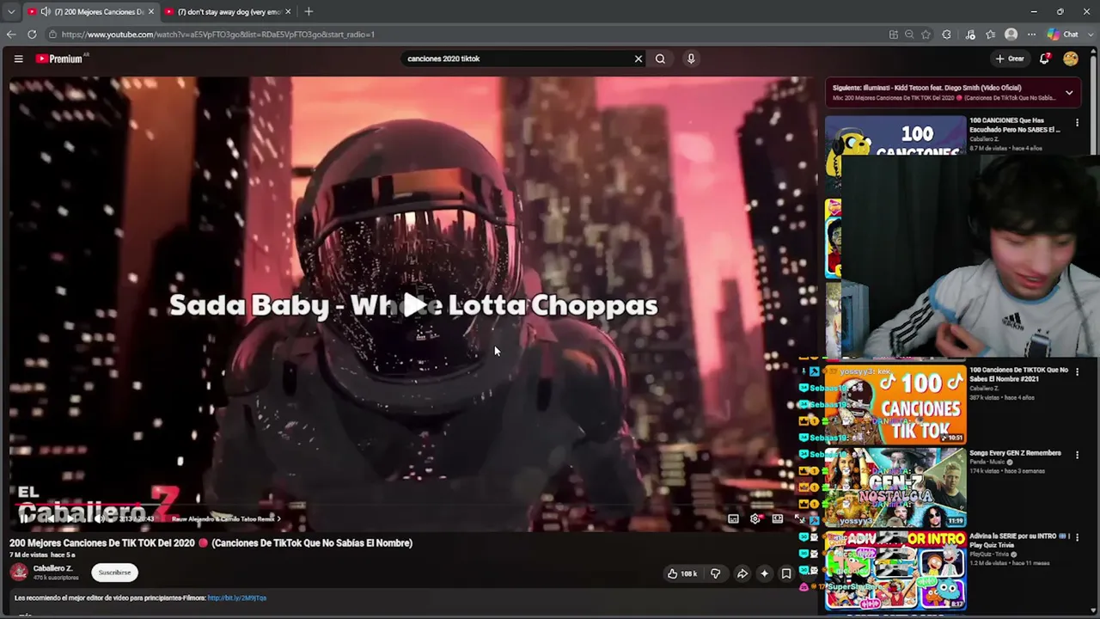Save video with the bookmark icon
Viewport: 1100px width, 619px height.
[x=785, y=573]
